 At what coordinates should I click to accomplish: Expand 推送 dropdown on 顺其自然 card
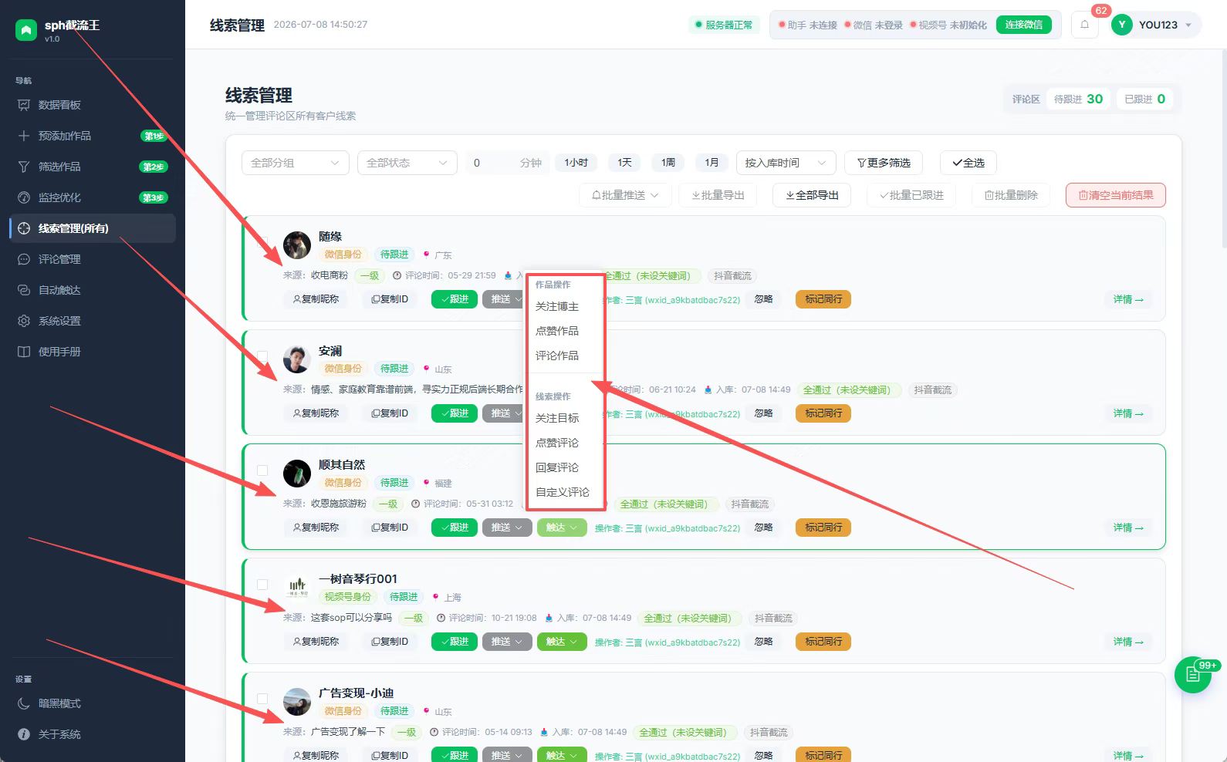point(507,528)
